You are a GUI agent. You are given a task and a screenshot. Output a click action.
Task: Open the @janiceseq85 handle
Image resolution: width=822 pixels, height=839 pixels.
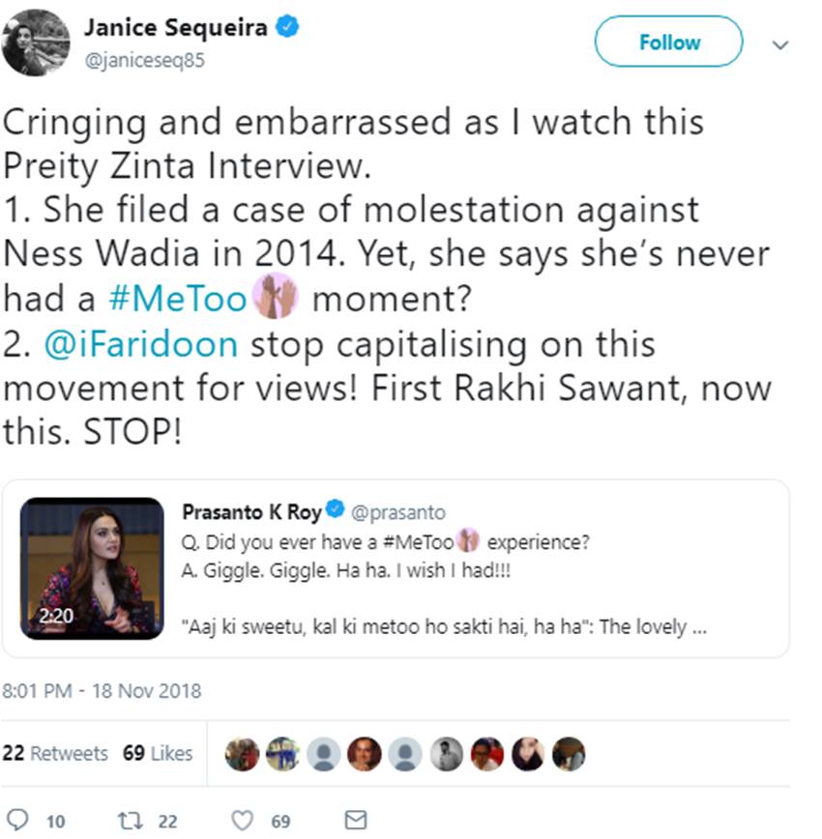(145, 60)
